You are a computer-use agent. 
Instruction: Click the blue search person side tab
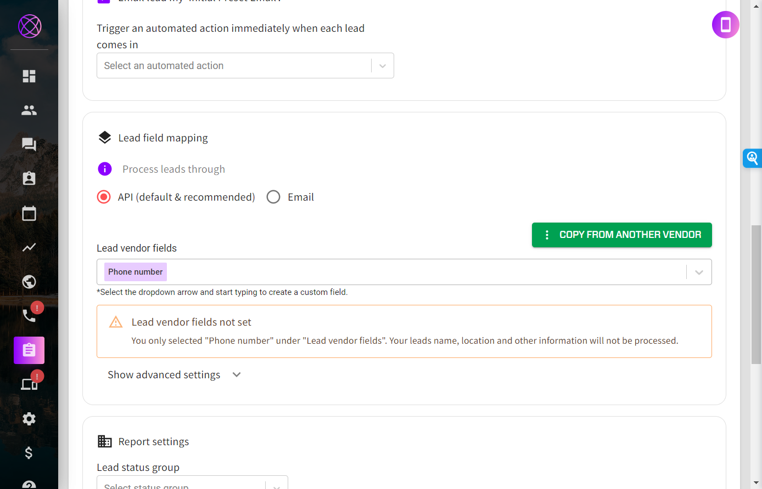[753, 158]
